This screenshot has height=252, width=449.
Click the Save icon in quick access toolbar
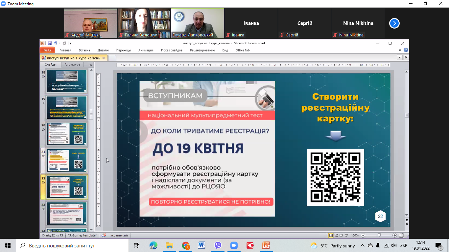(49, 43)
